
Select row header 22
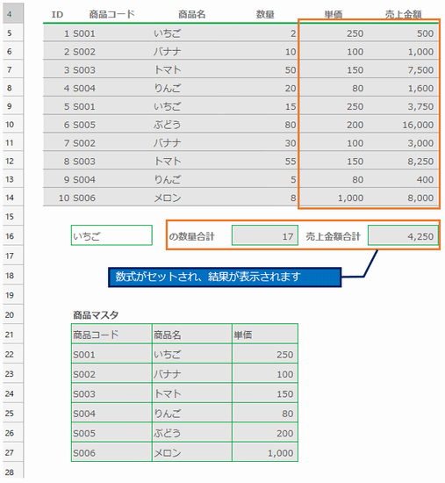[x=13, y=354]
